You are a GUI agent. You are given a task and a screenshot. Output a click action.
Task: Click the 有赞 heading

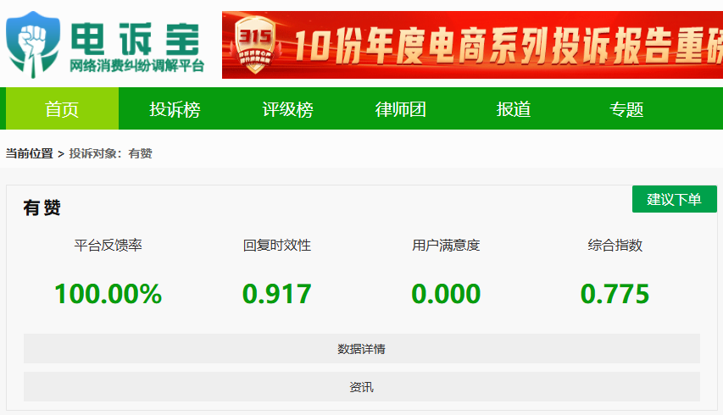42,207
